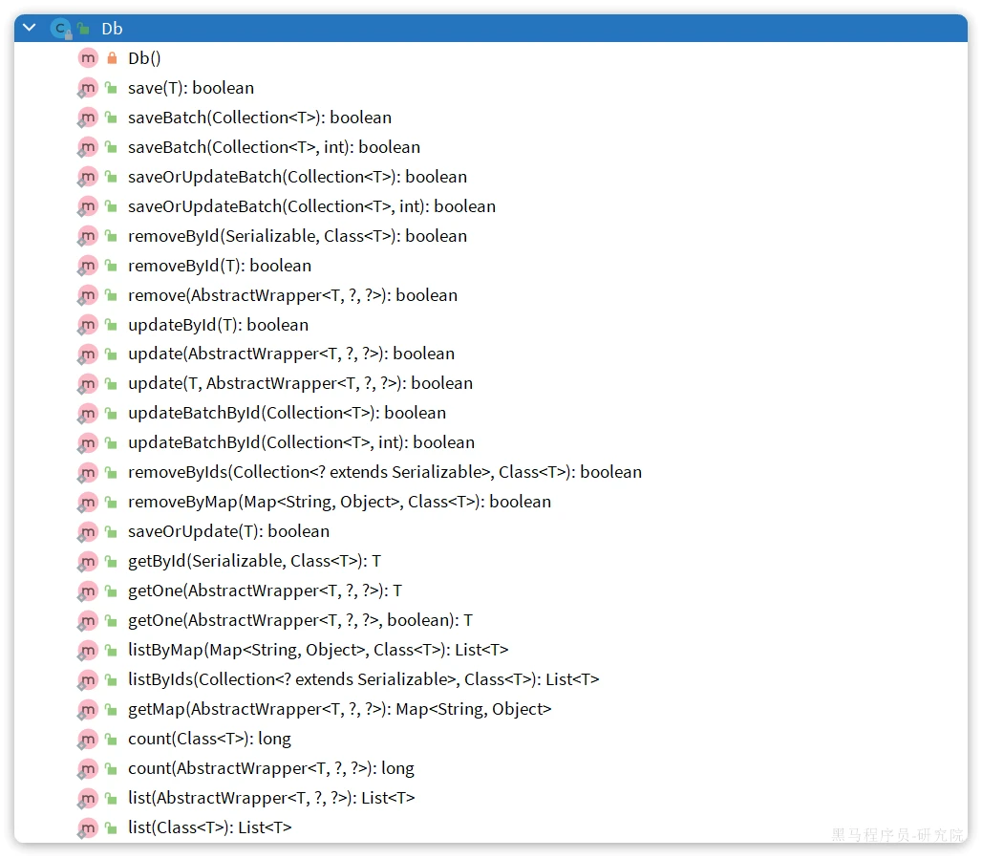
Task: Click method icon beside list(Class<T>): List<T>
Action: 88,828
